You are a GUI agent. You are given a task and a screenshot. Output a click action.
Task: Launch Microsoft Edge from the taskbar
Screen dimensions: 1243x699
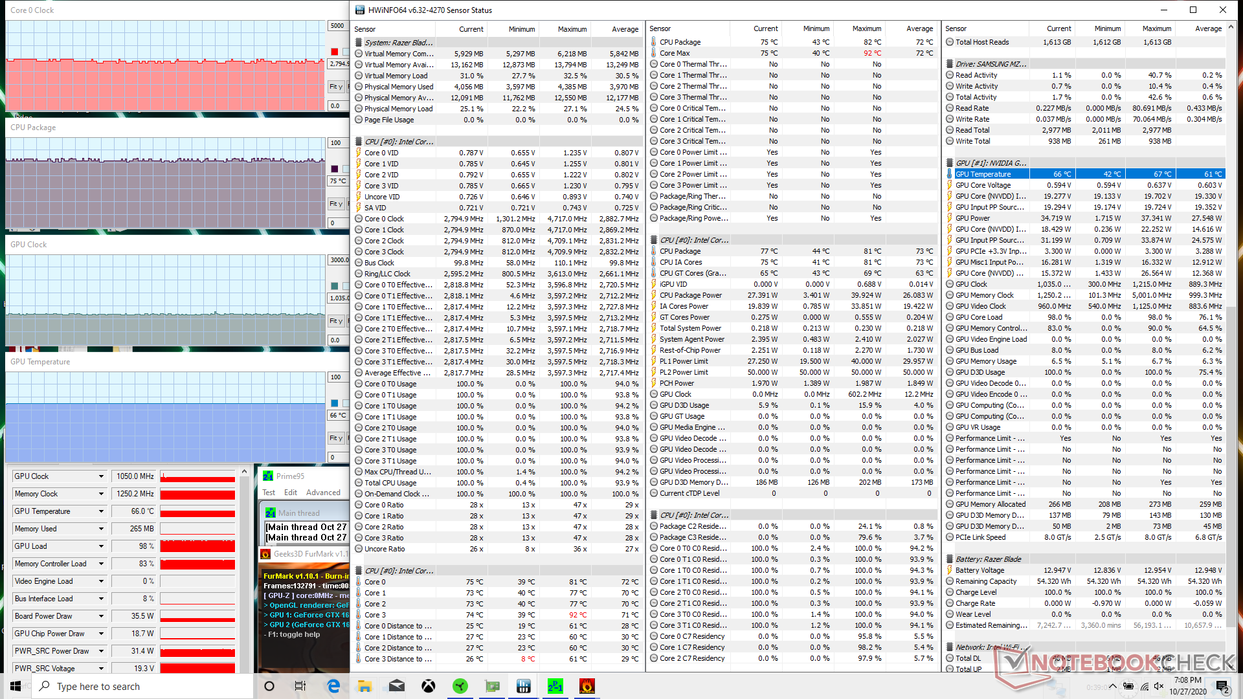click(333, 686)
